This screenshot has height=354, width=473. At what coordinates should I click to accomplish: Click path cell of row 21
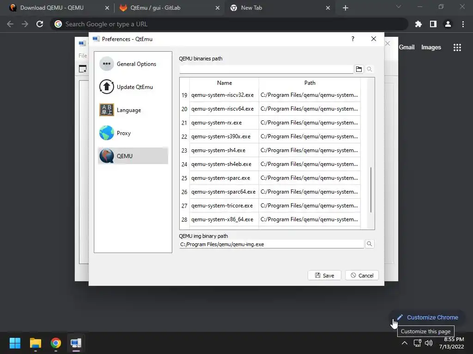pos(309,123)
